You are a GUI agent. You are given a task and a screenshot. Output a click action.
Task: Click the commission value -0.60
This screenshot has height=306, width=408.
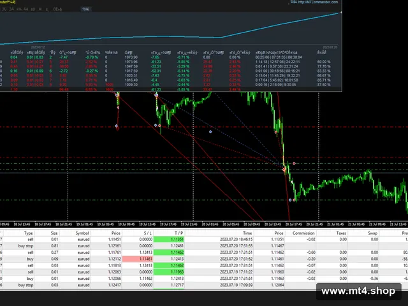pyautogui.click(x=310, y=252)
